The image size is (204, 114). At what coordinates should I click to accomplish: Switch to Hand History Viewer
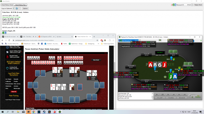(8, 5)
